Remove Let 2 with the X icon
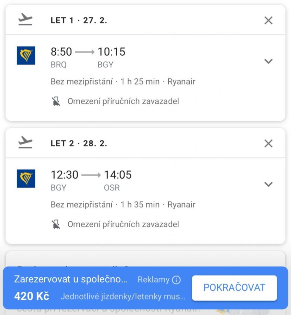This screenshot has height=315, width=291. [x=268, y=144]
